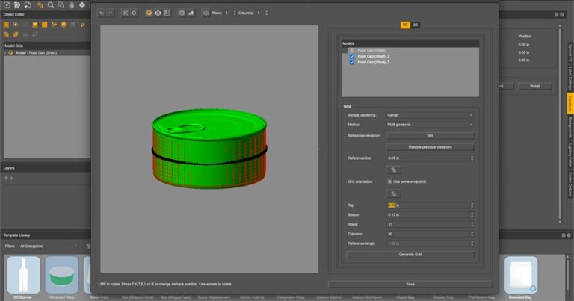This screenshot has height=301, width=574.
Task: Click the Model - Food Can (Short) model icon
Action: [10, 53]
